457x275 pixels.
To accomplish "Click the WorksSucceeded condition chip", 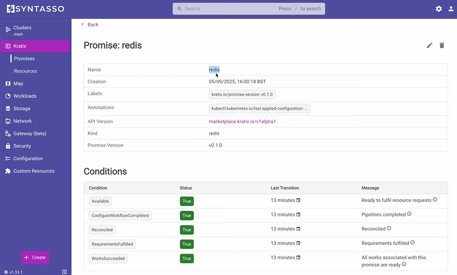I will coord(108,258).
